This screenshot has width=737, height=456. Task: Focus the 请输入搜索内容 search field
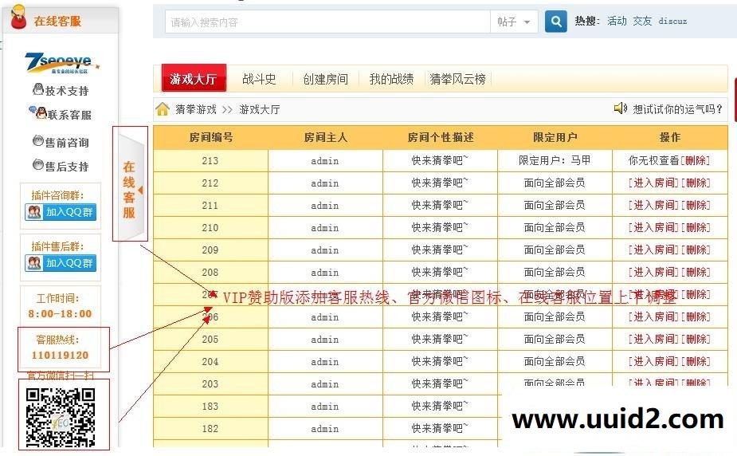tap(327, 22)
